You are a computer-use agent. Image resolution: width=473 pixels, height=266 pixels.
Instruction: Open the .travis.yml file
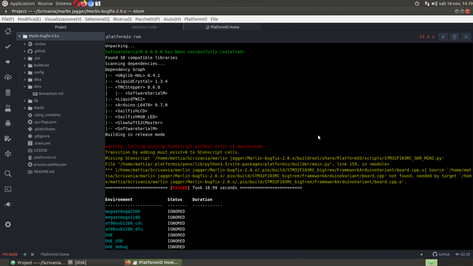coord(42,143)
